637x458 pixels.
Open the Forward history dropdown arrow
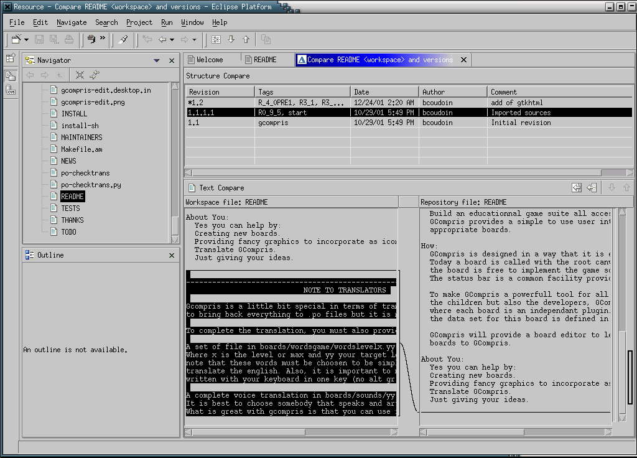[x=194, y=40]
